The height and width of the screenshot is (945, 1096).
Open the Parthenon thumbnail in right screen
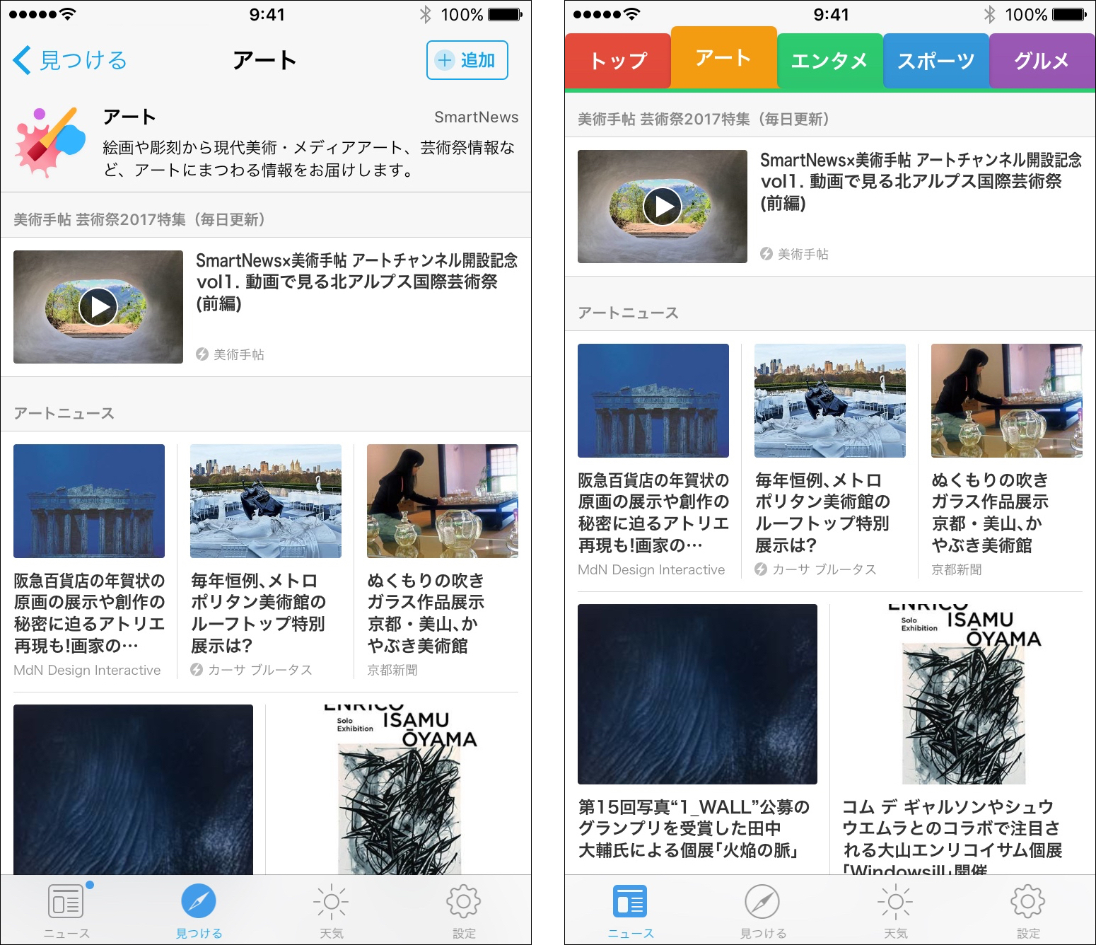tap(653, 400)
